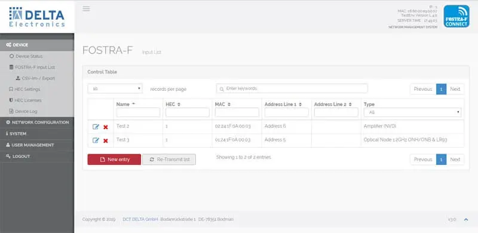The width and height of the screenshot is (478, 233).
Task: Open CSV-Im-/Export in the sidebar
Action: [35, 78]
